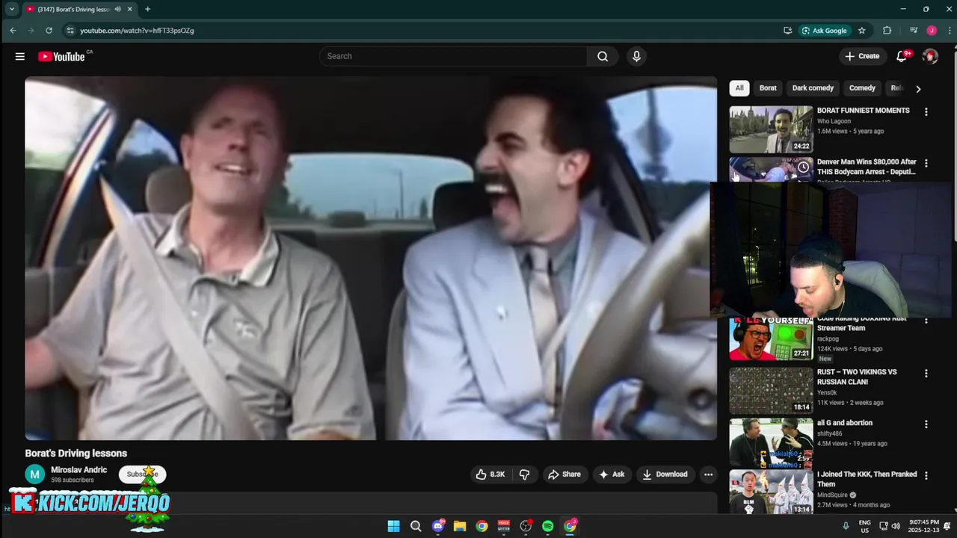Reload the page in Chrome
This screenshot has height=538, width=957.
tap(49, 31)
